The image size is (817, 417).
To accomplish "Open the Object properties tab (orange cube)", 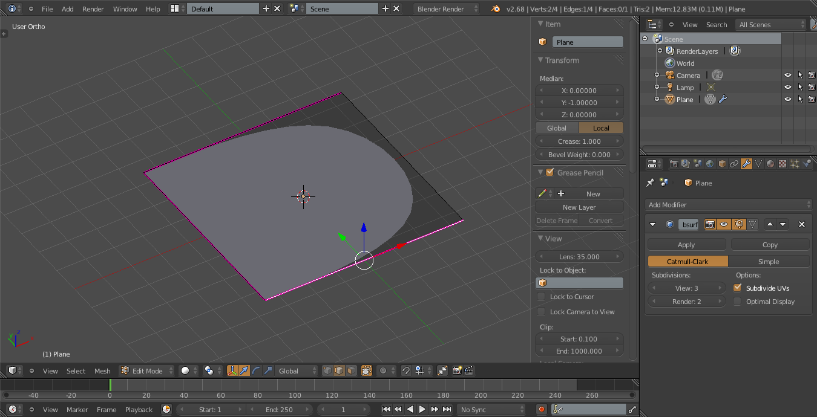I will tap(721, 164).
